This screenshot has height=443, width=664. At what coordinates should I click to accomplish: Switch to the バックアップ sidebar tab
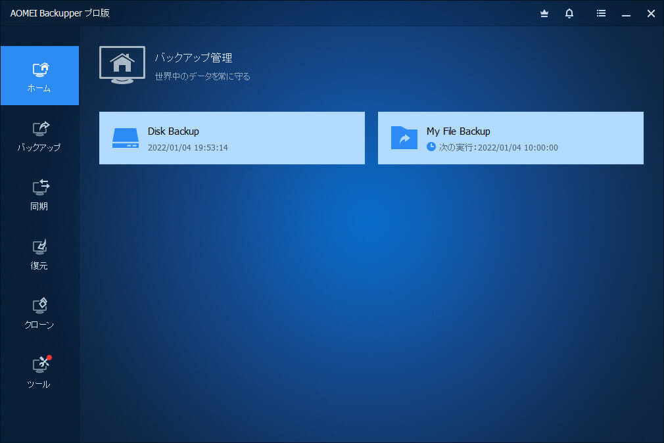point(39,135)
